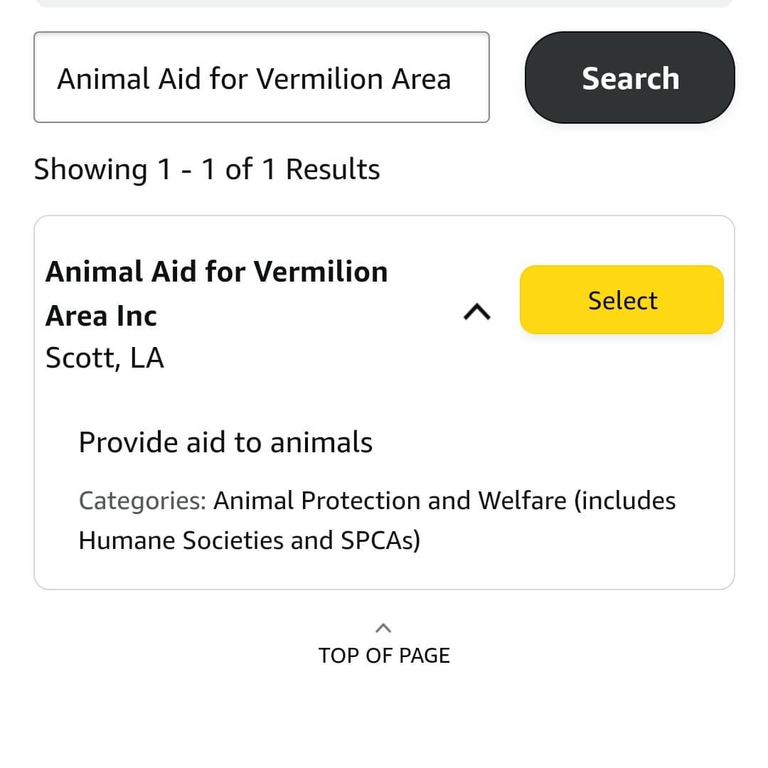The image size is (768, 768).
Task: Click the 'Categories:' label
Action: coord(142,501)
